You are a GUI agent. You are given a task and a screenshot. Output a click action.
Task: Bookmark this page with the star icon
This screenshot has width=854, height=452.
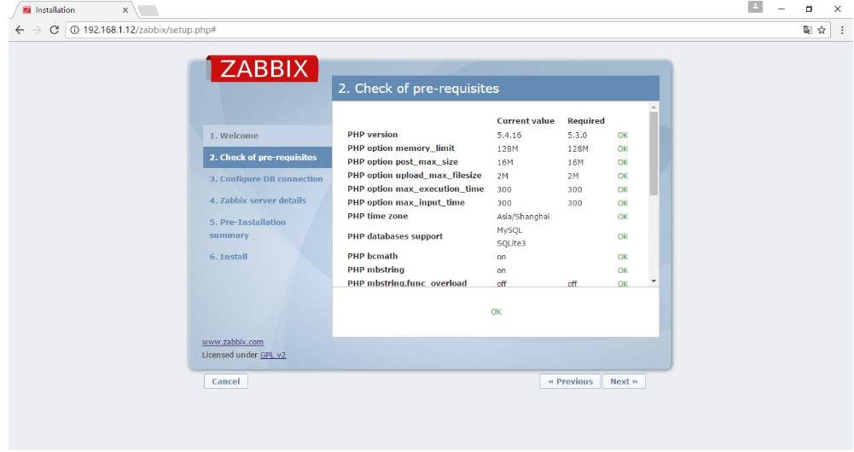point(822,30)
